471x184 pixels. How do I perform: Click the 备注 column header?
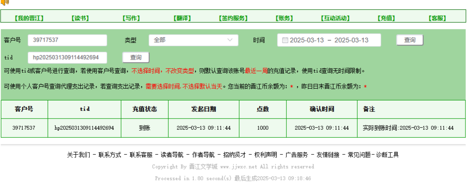point(411,109)
